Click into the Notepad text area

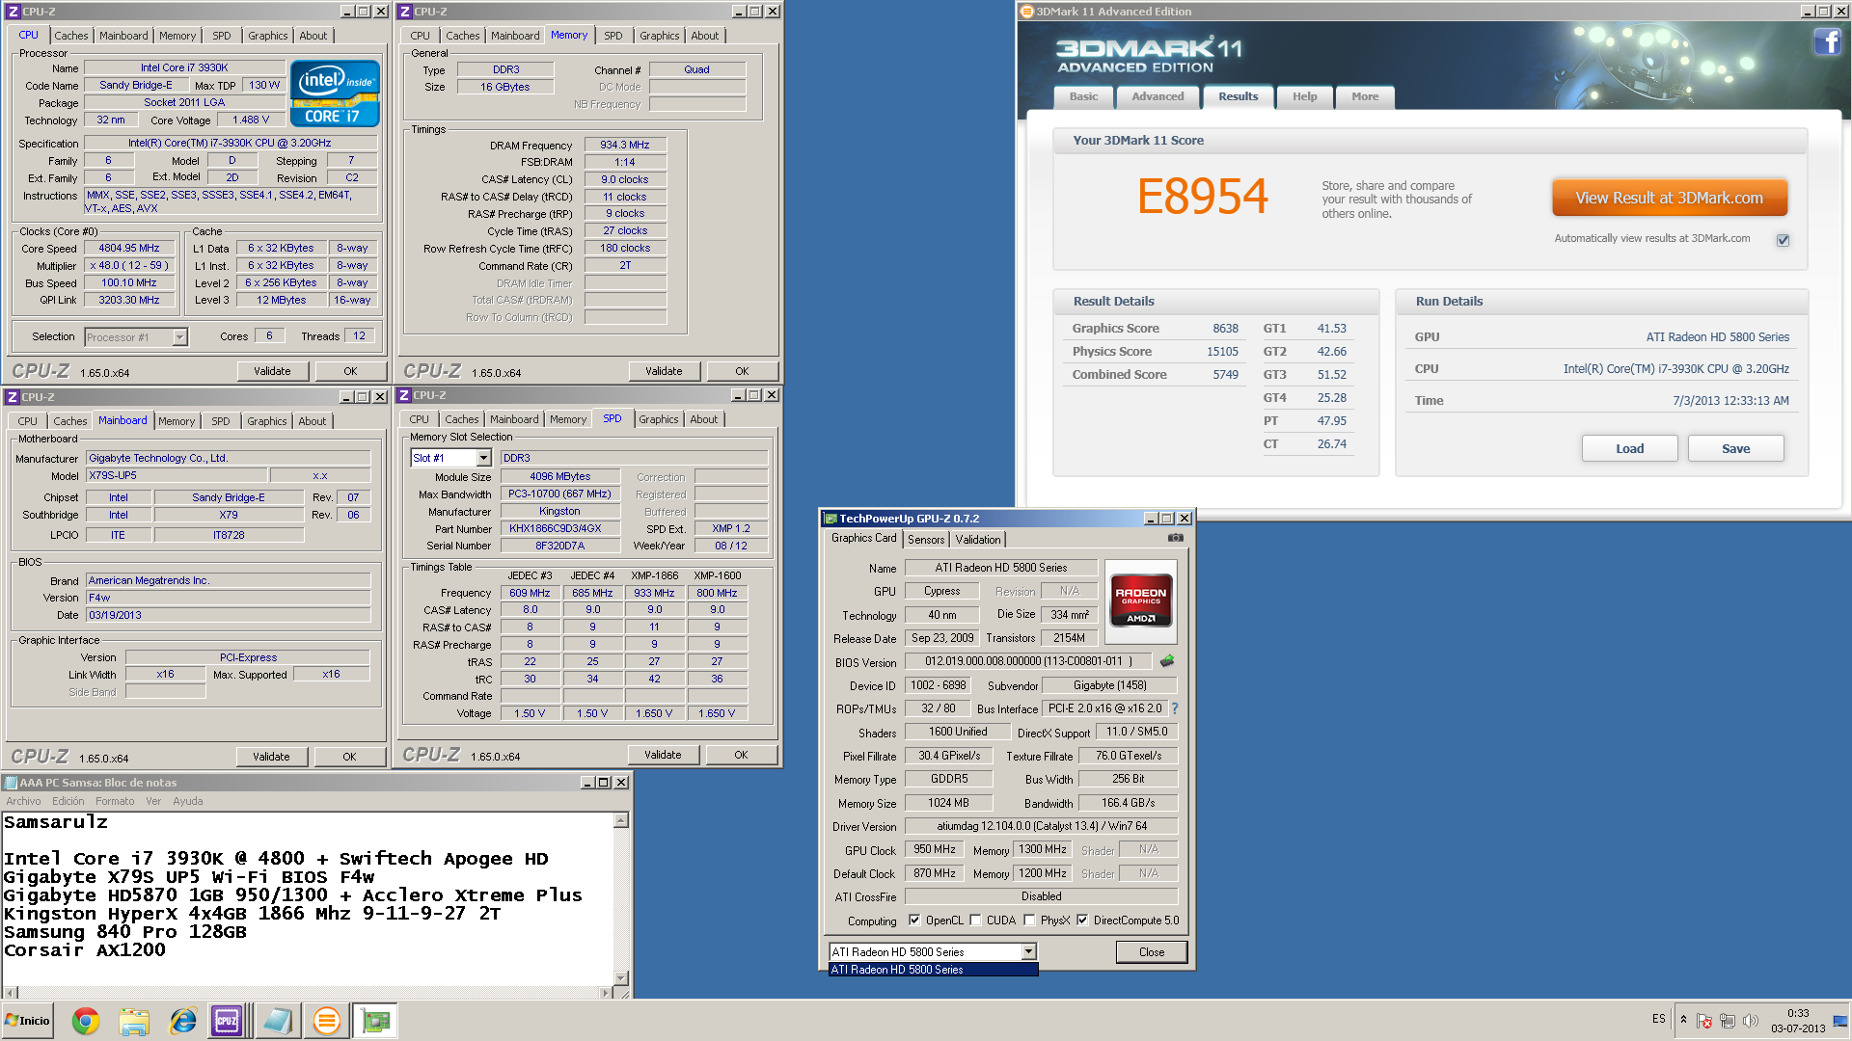click(x=308, y=898)
